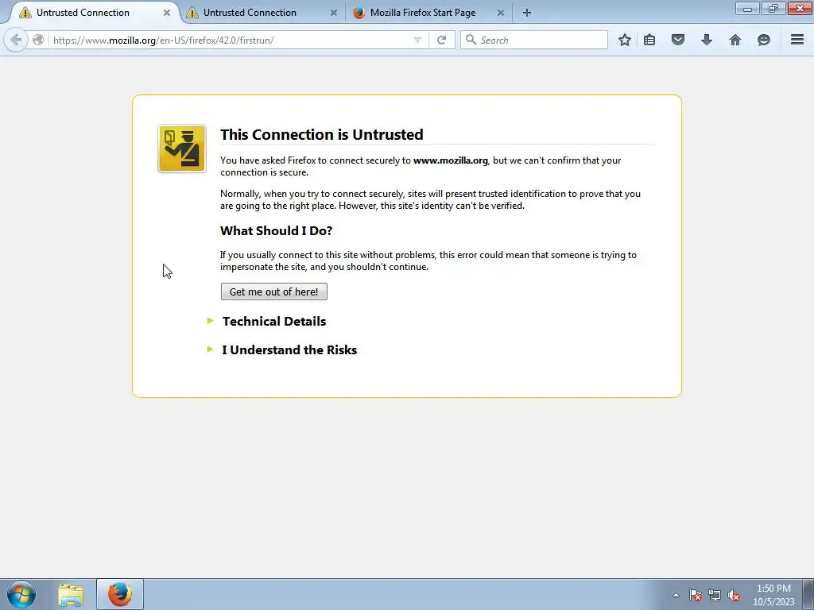The image size is (814, 610).
Task: Reload the current page
Action: point(442,40)
